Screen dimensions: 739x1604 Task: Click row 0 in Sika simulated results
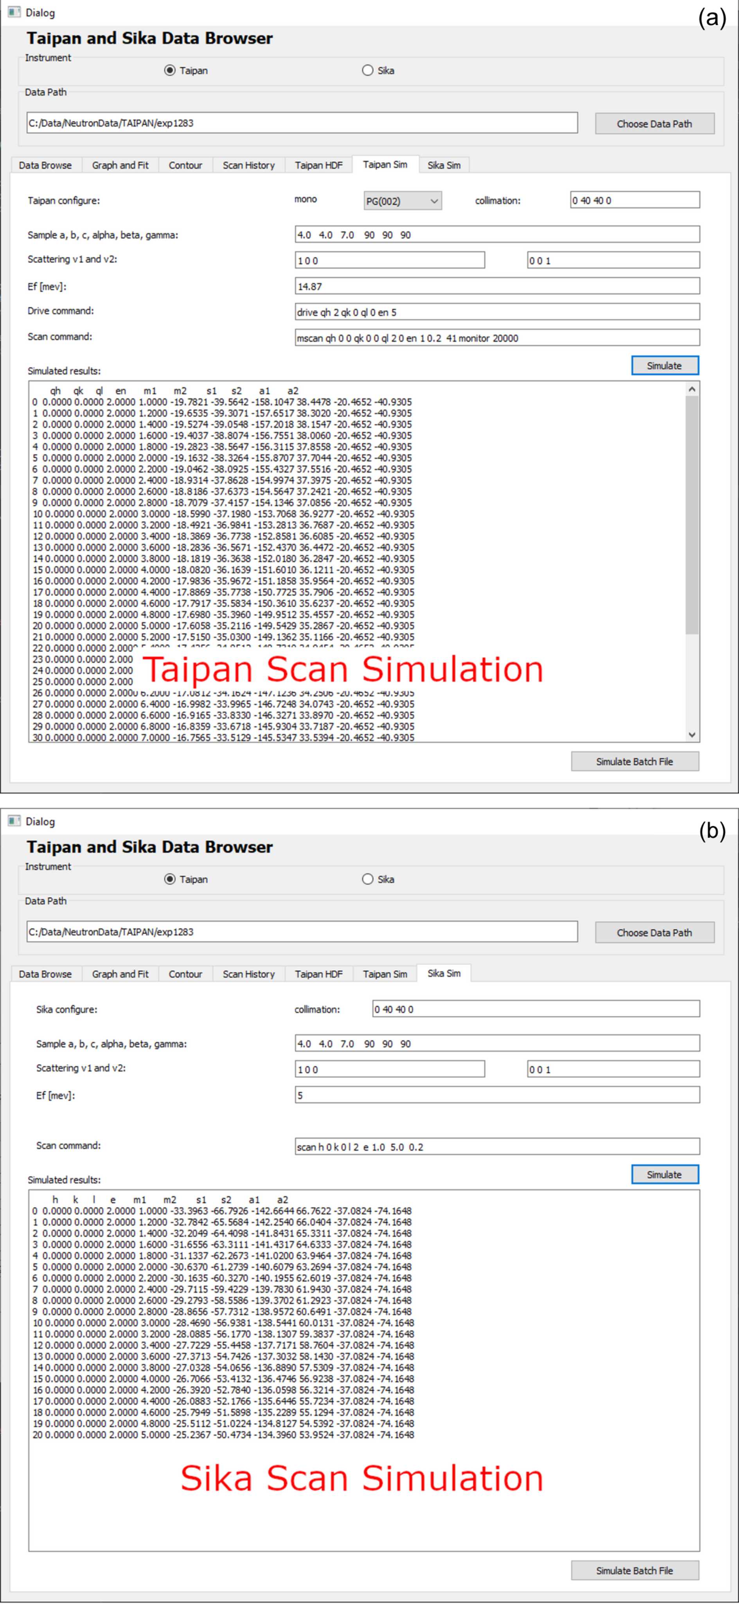tap(222, 1211)
